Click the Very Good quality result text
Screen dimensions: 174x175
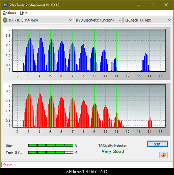(113, 152)
